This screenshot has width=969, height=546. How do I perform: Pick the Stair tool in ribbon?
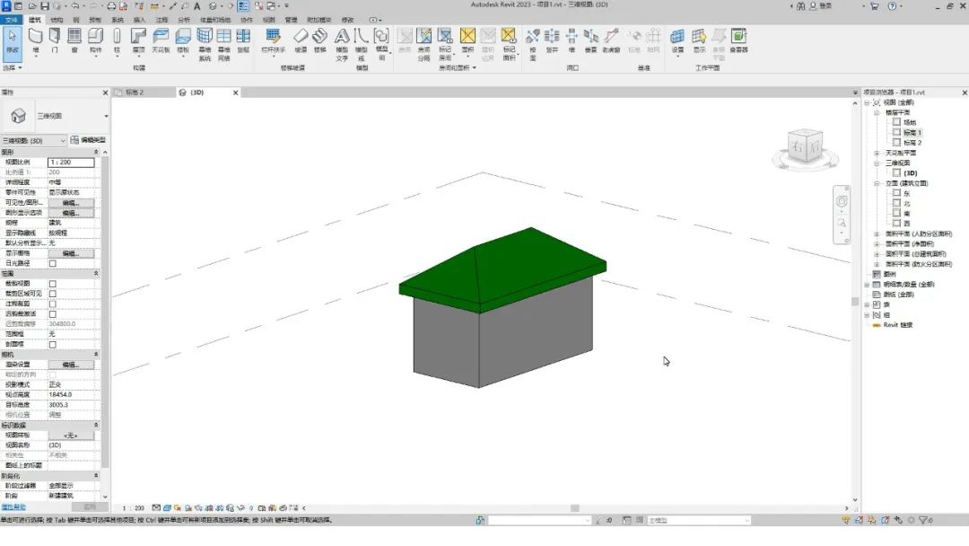point(319,40)
